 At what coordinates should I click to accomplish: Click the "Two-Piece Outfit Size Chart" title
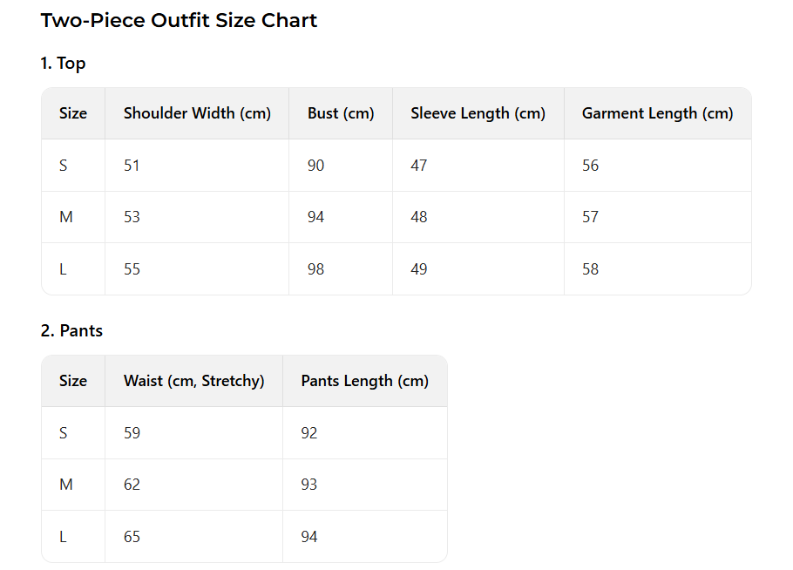[x=179, y=21]
